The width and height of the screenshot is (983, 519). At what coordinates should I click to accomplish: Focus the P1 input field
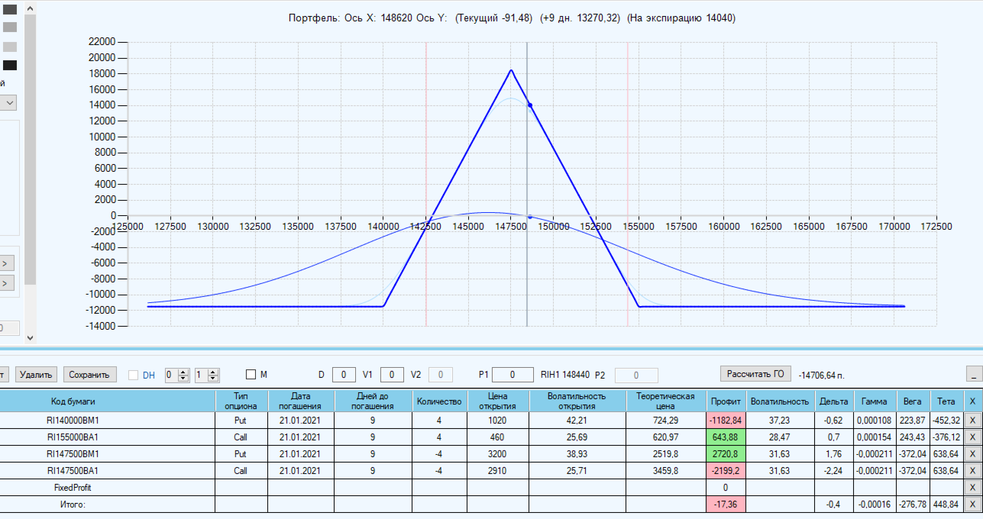[512, 375]
